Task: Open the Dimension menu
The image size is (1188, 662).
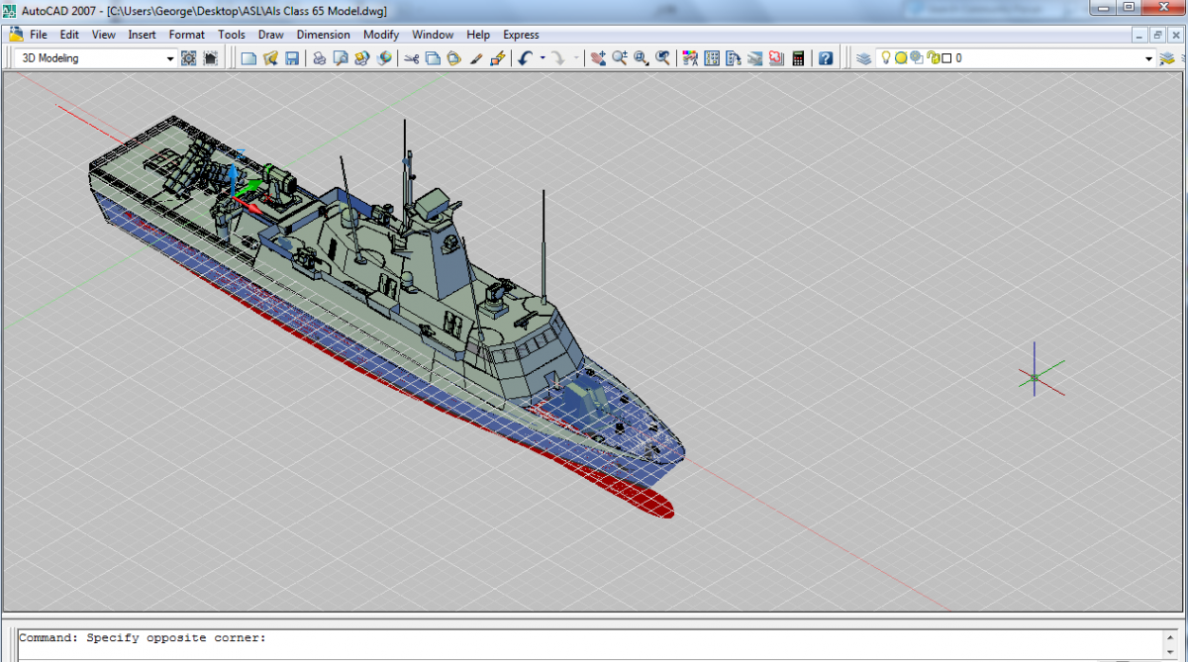Action: click(x=323, y=35)
